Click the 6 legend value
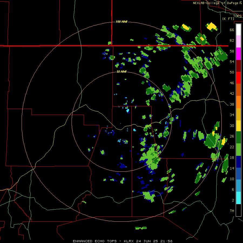Screen dimensions: 243x243 point(233,190)
